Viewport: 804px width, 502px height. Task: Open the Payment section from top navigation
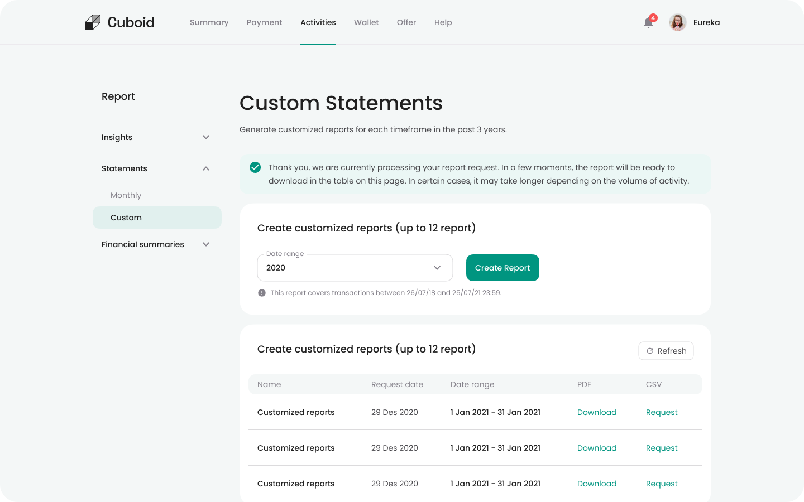point(264,22)
